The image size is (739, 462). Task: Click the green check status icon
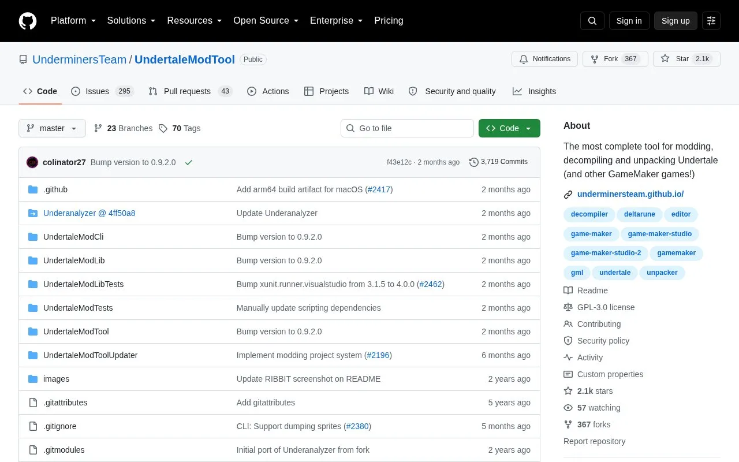tap(188, 162)
